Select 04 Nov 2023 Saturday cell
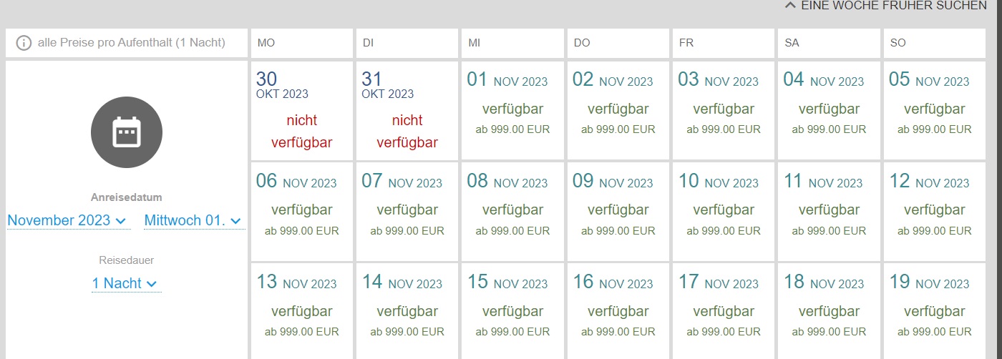Screen dimensions: 1002x359 828,110
